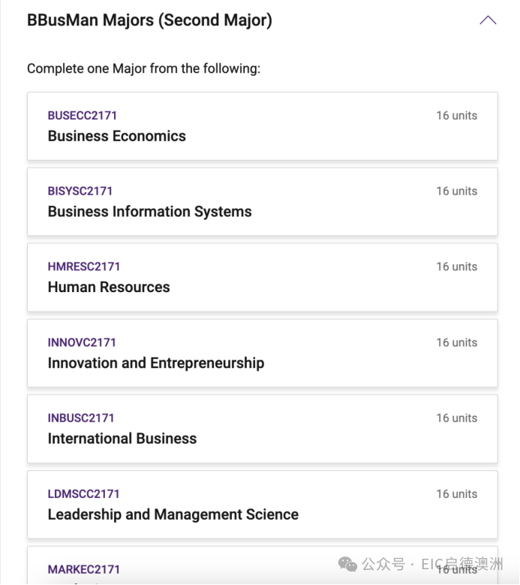
Task: Click the 16 units label for International Business
Action: click(456, 418)
